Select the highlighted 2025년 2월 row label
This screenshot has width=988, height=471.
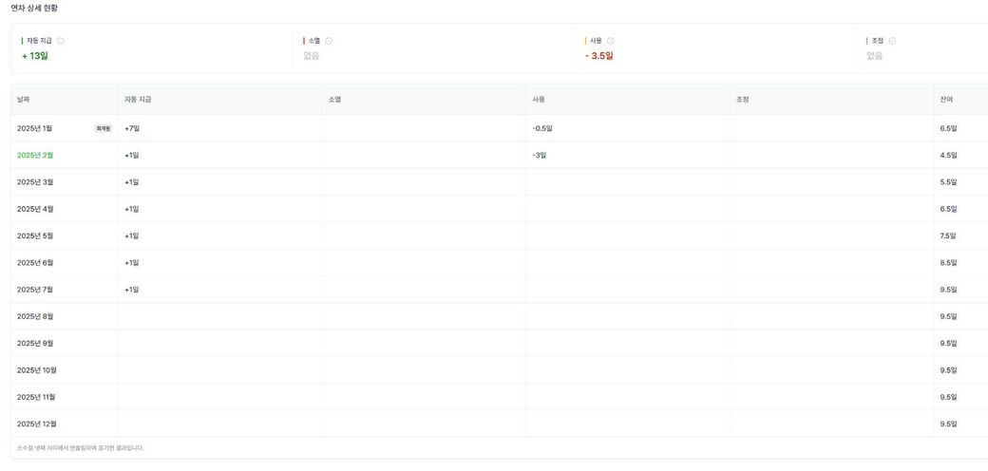coord(35,155)
